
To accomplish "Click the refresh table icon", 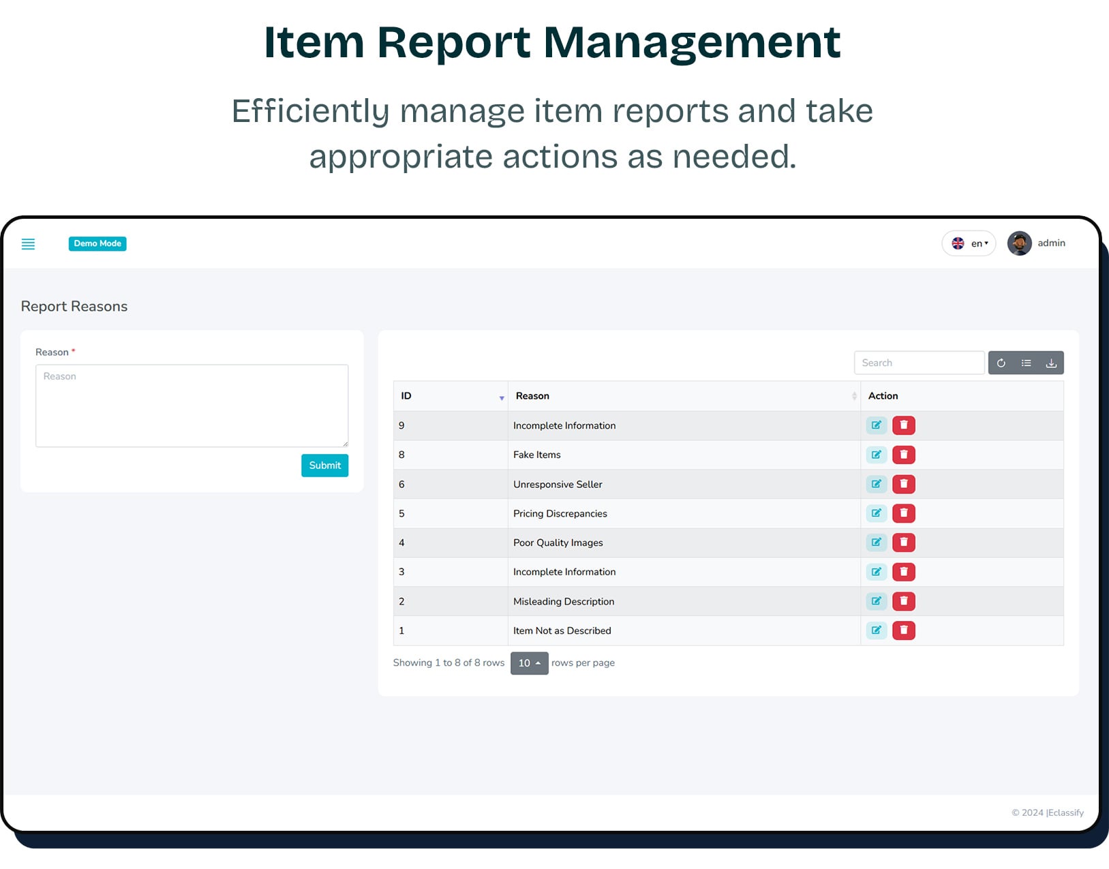I will coord(1001,363).
